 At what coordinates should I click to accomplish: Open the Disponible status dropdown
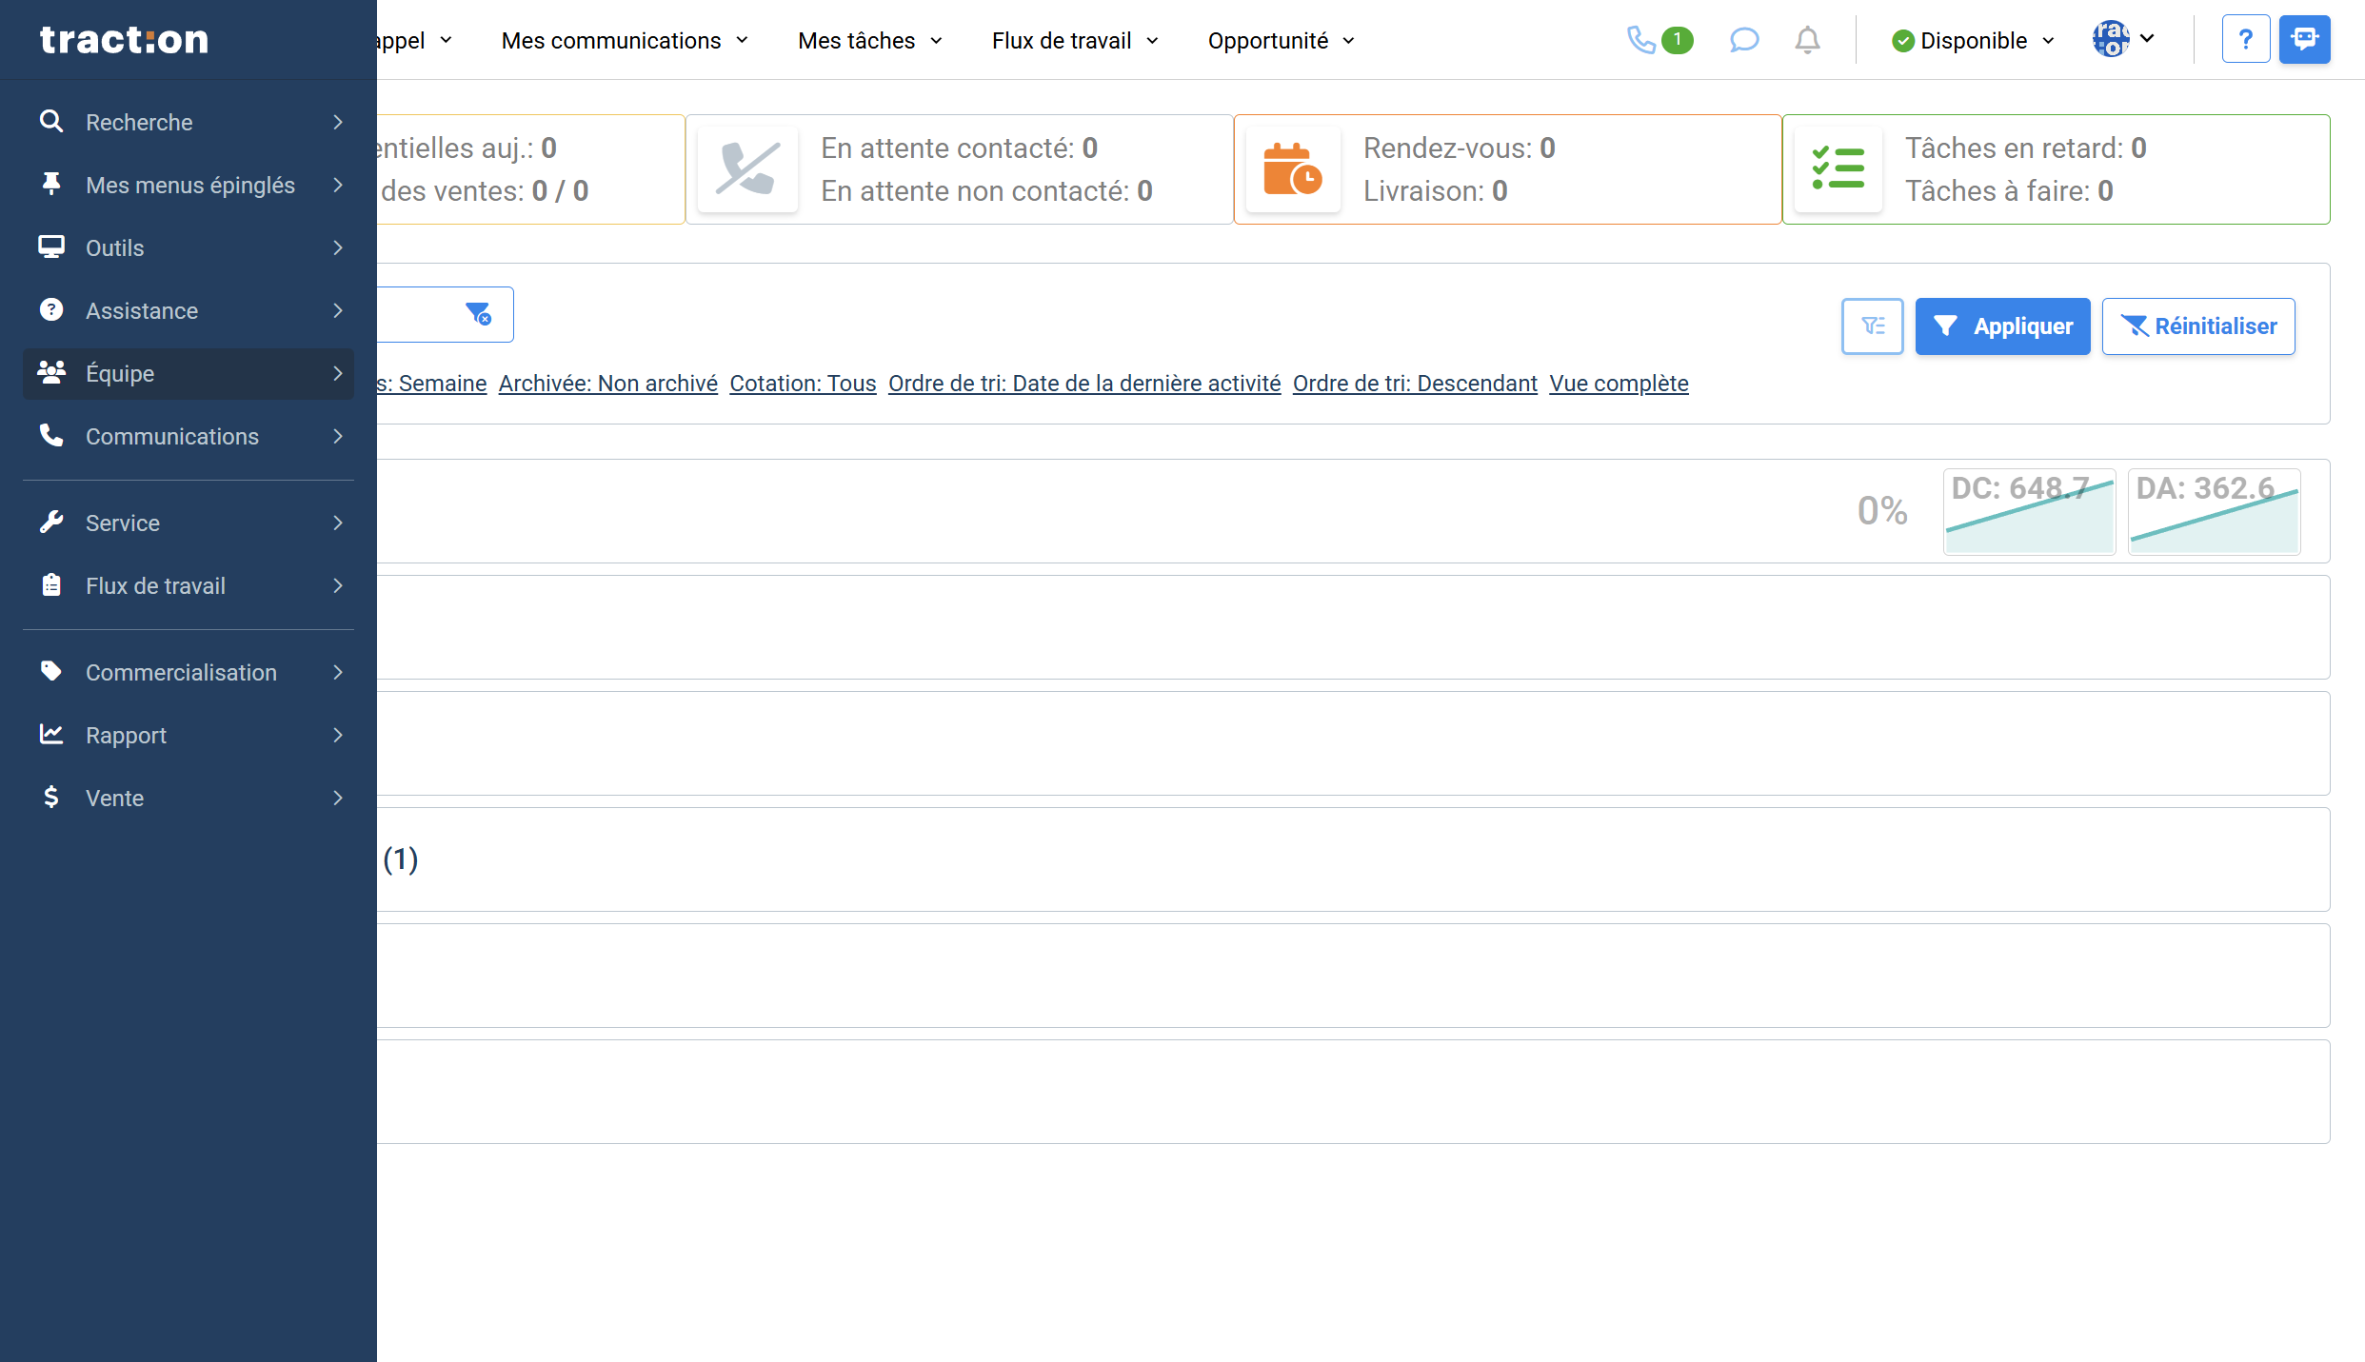(x=1973, y=41)
